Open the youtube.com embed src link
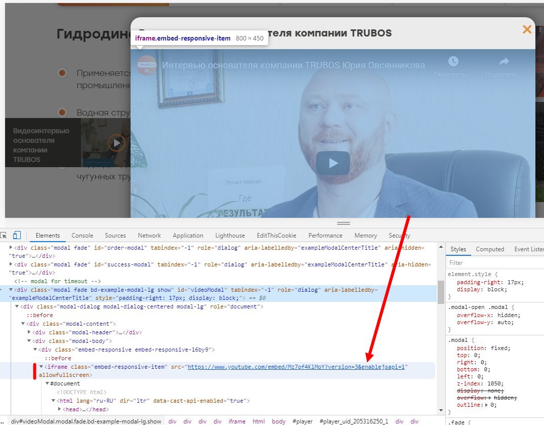The width and height of the screenshot is (544, 425). pyautogui.click(x=296, y=367)
